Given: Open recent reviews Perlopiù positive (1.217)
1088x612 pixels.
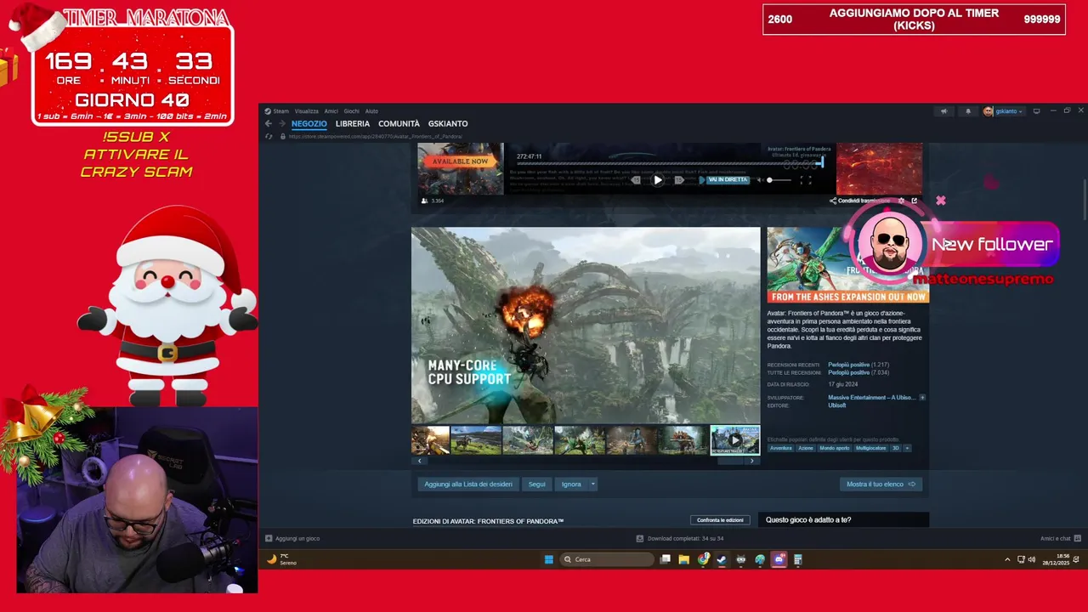Looking at the screenshot, I should pyautogui.click(x=858, y=365).
